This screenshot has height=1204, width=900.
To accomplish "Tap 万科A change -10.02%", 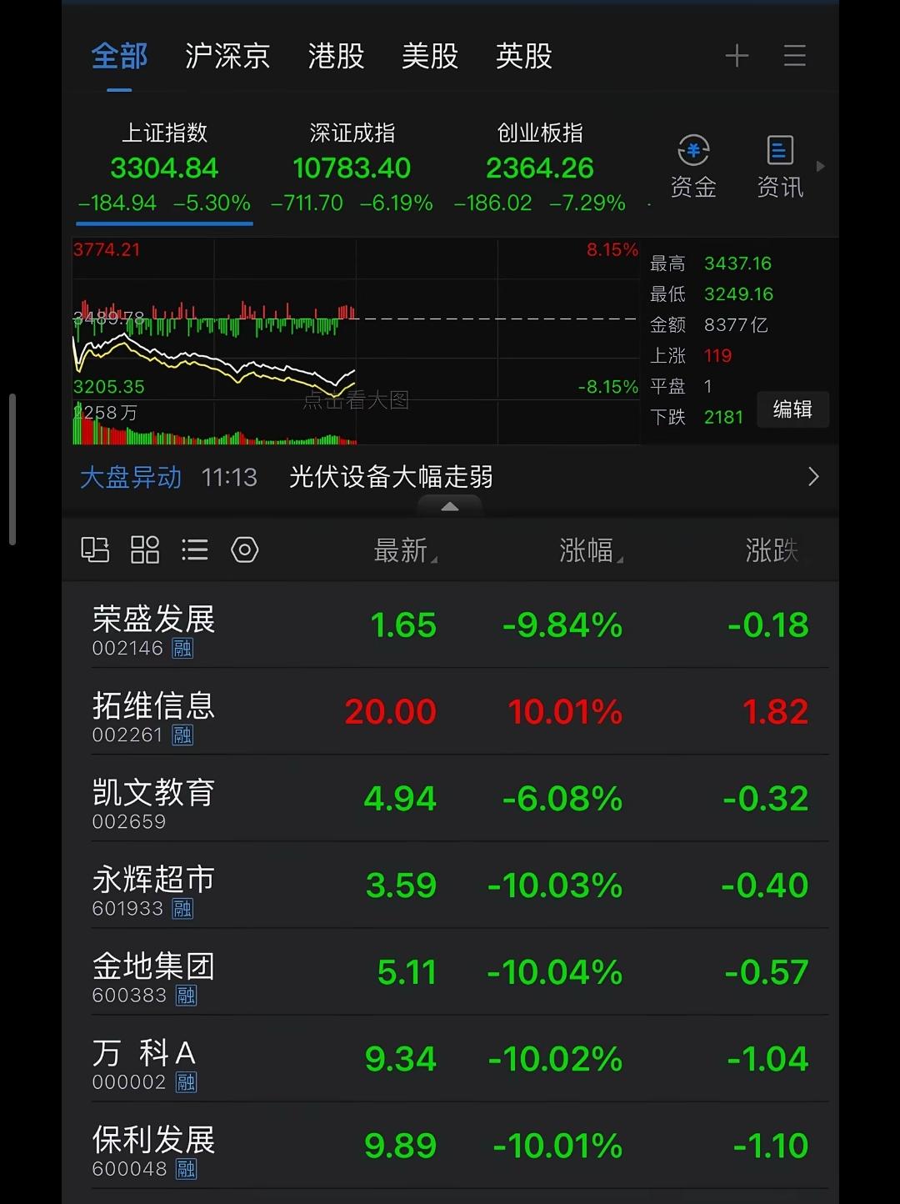I will 555,1059.
